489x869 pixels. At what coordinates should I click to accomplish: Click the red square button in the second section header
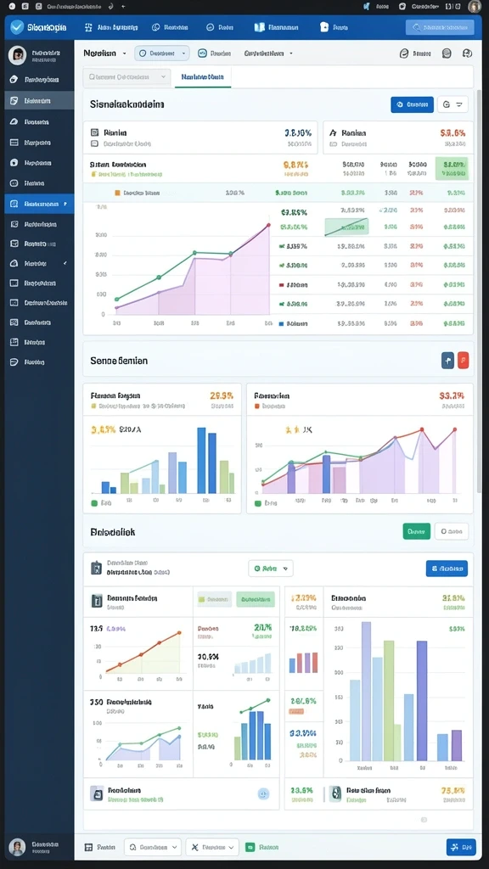pos(463,360)
